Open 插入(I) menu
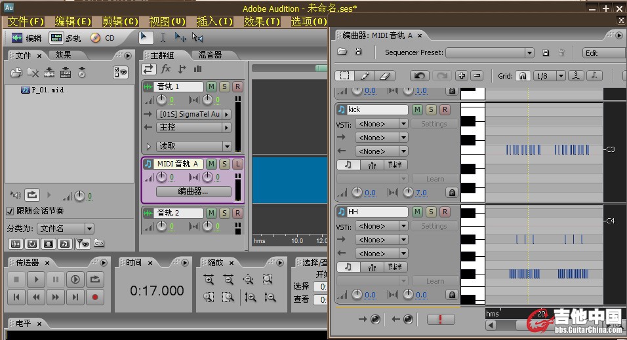 (214, 22)
